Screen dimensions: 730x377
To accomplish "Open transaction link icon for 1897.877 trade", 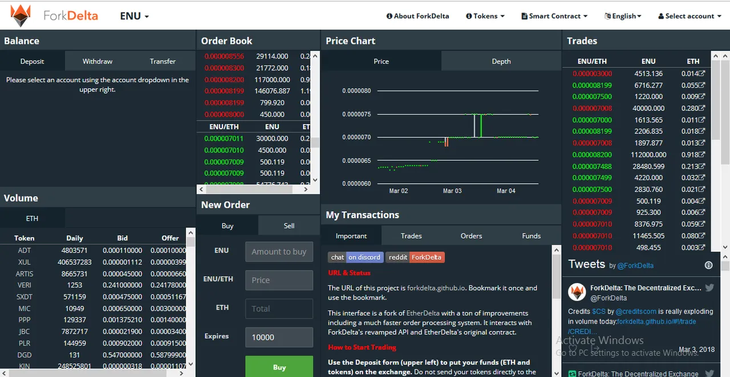I will [702, 143].
